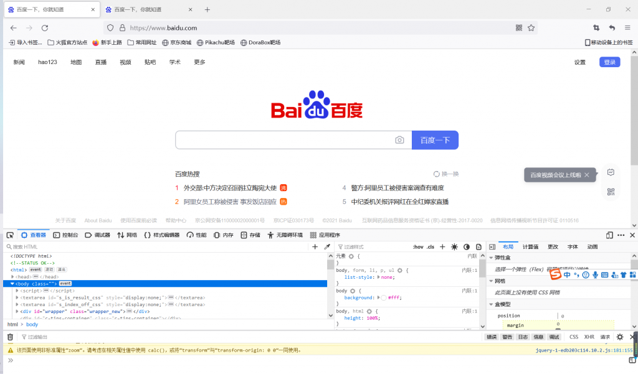Expand the list-style none property value
Image resolution: width=638 pixels, height=374 pixels.
point(379,277)
